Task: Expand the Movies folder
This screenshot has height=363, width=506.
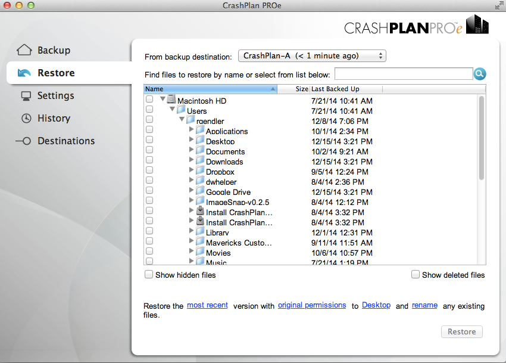Action: (x=191, y=251)
